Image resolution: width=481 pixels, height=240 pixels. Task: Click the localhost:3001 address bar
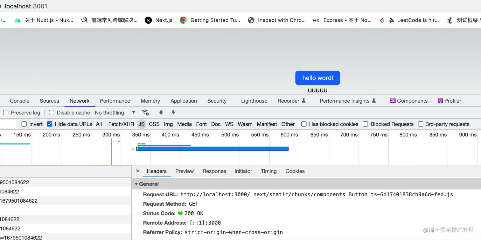[26, 6]
